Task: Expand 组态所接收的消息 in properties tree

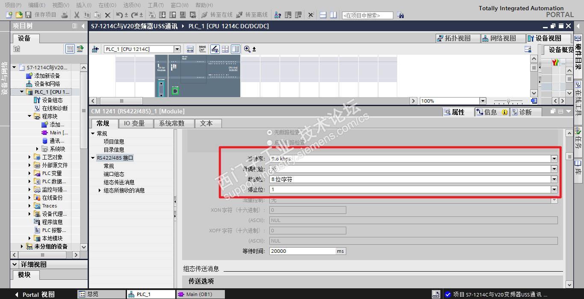Action: tap(100, 190)
